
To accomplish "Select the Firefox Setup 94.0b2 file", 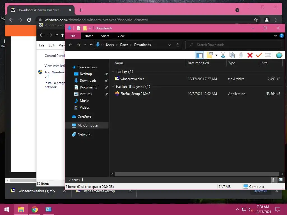I will click(x=197, y=94).
